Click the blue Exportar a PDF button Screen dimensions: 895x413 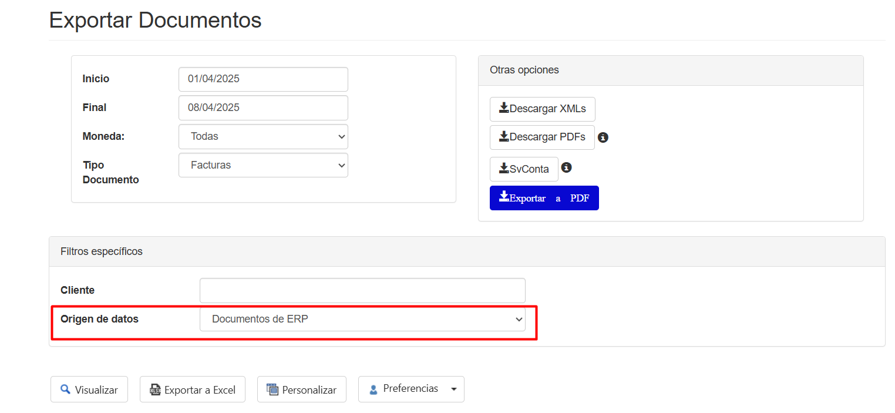pos(544,198)
